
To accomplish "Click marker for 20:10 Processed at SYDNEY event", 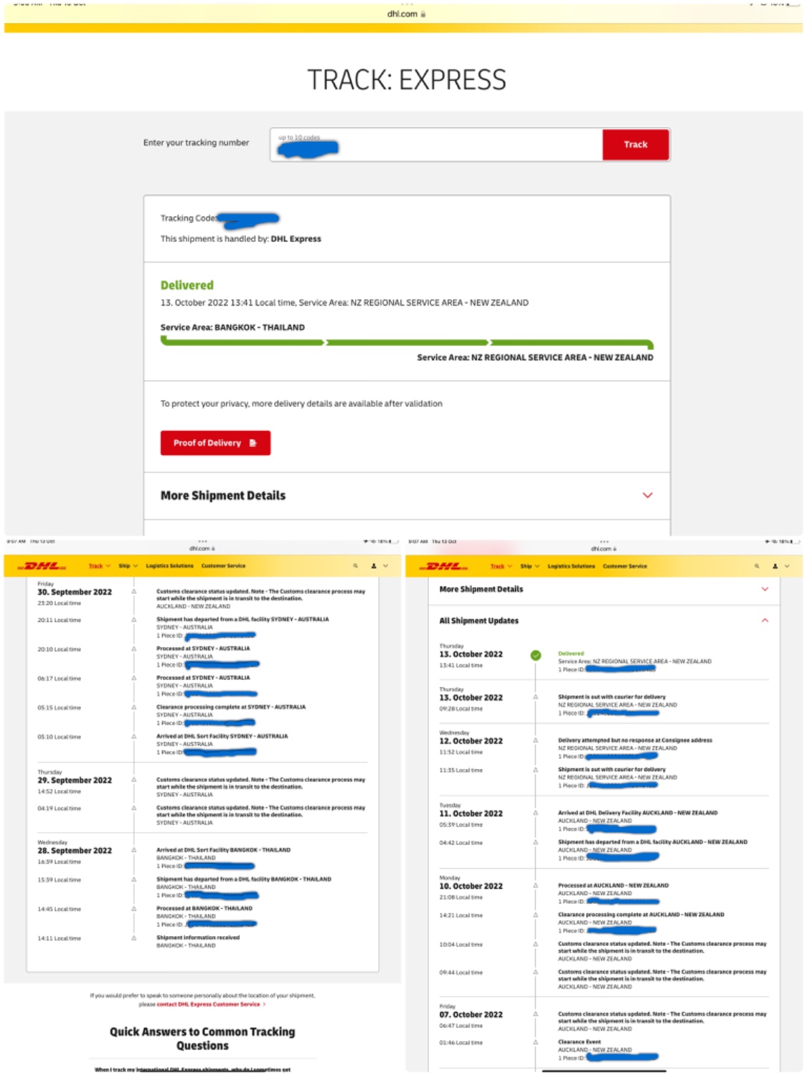I will pyautogui.click(x=134, y=648).
